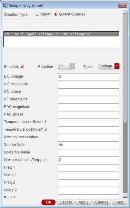Confirm with the OK button
The width and height of the screenshot is (130, 208).
click(x=48, y=202)
